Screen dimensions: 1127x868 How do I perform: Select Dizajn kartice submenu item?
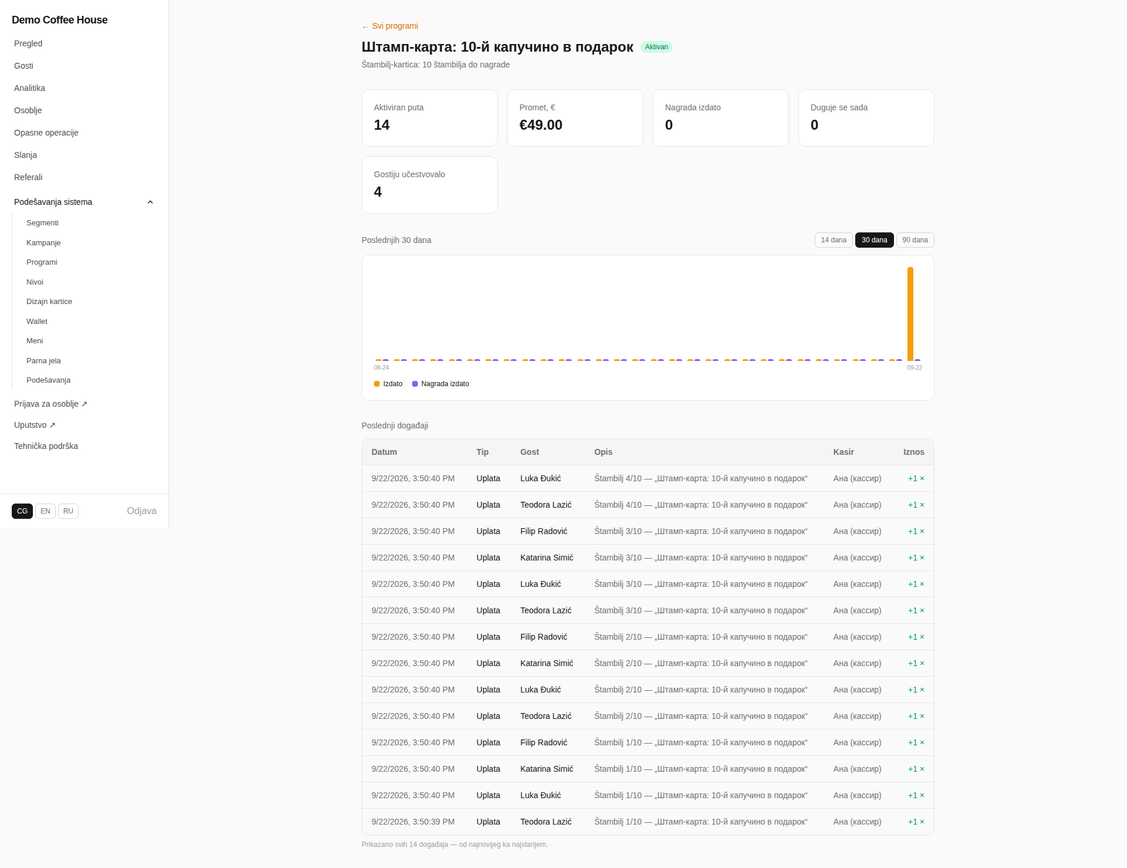(x=49, y=302)
